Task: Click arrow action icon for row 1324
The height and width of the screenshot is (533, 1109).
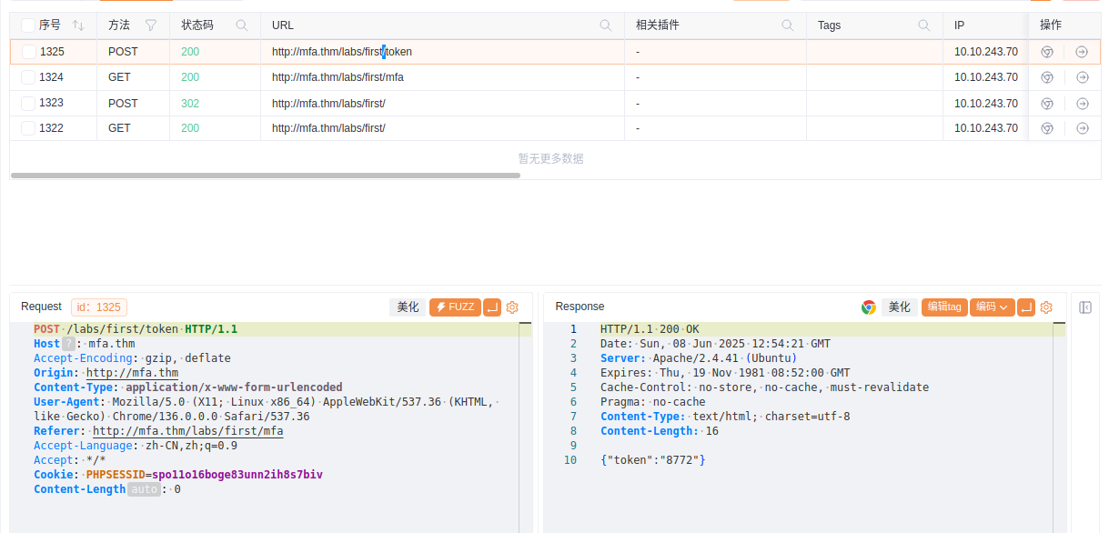Action: (1082, 77)
